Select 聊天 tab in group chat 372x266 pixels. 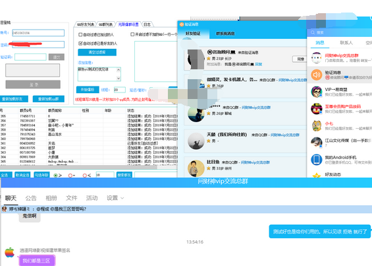point(11,198)
